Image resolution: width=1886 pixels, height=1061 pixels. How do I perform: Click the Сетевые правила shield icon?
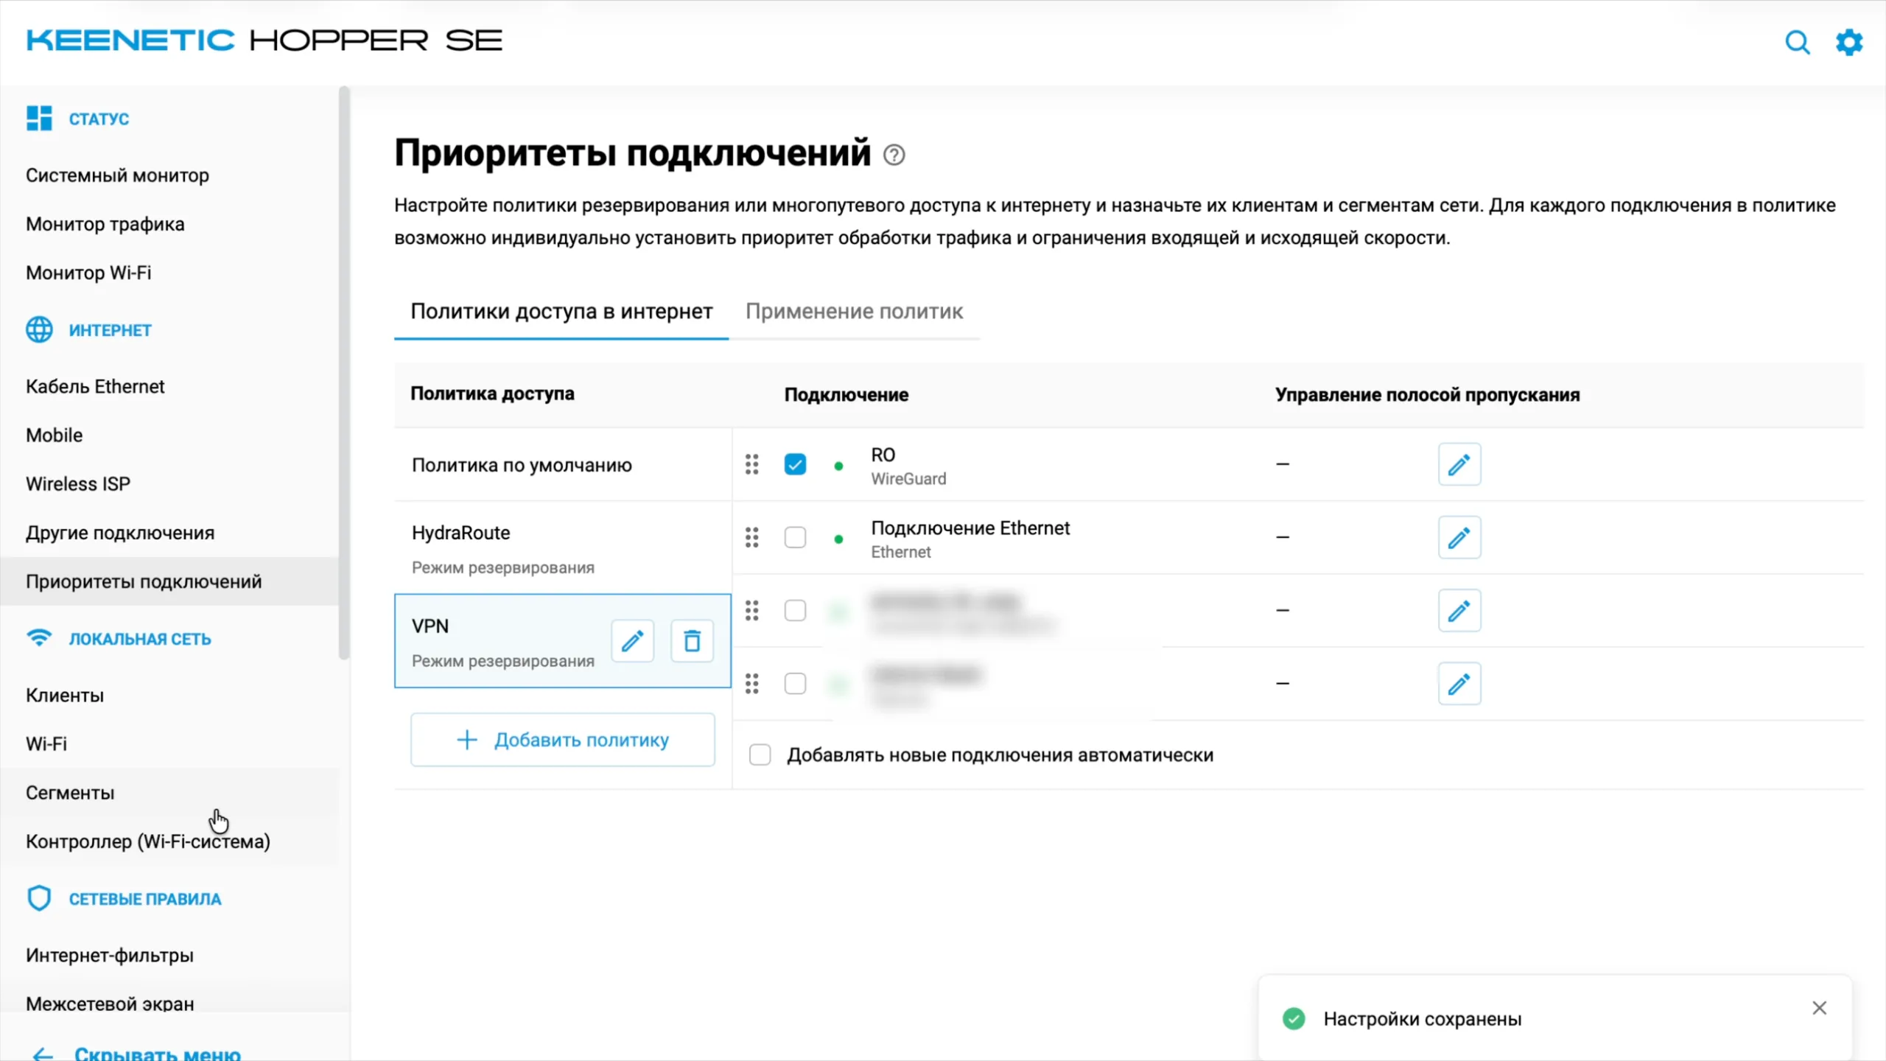[x=39, y=898]
